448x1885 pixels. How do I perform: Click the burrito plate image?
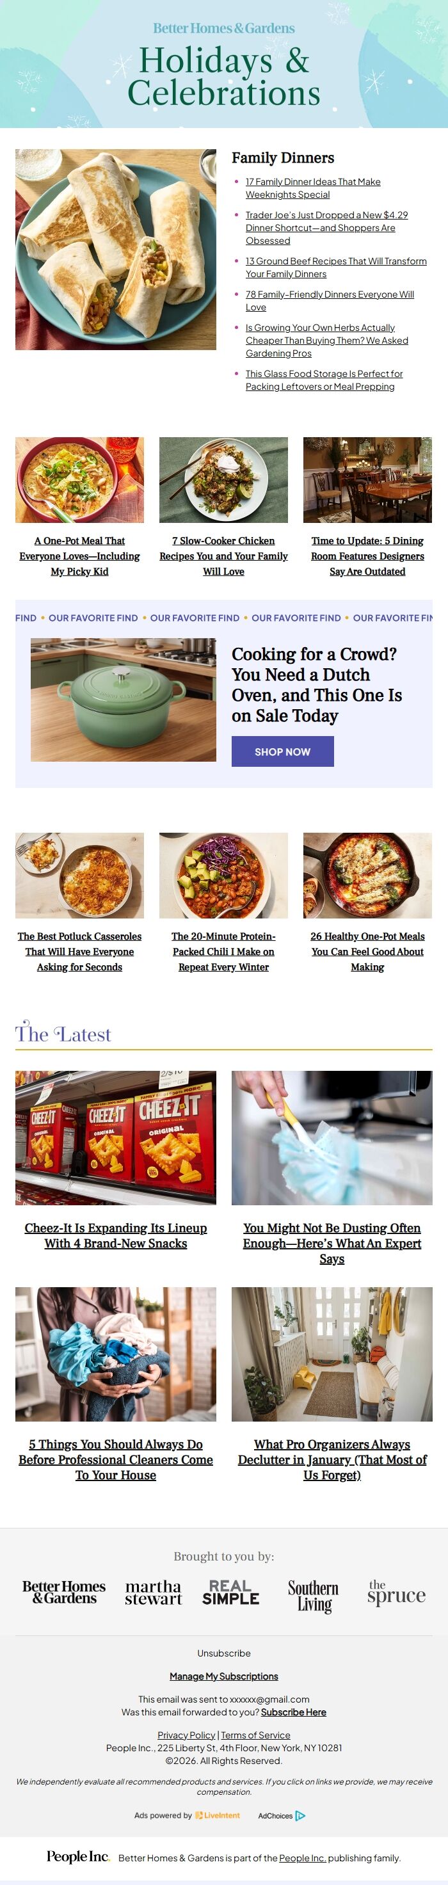tap(116, 250)
